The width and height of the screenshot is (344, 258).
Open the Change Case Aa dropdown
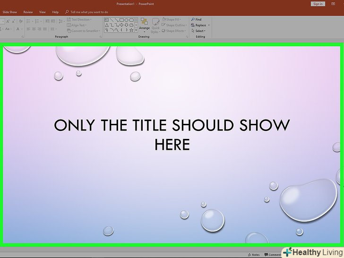(9, 29)
